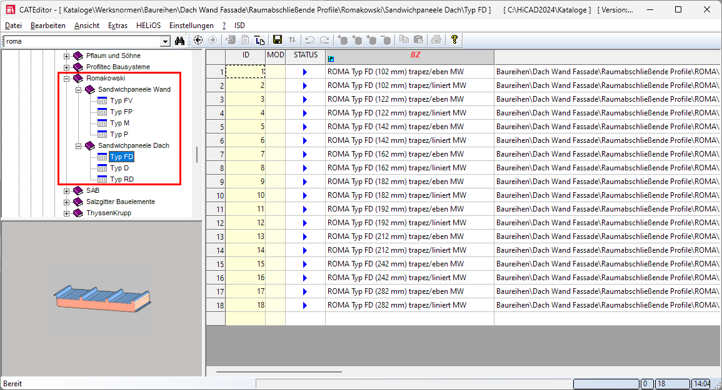Open the Einstellungen menu
The width and height of the screenshot is (722, 390).
[x=191, y=26]
